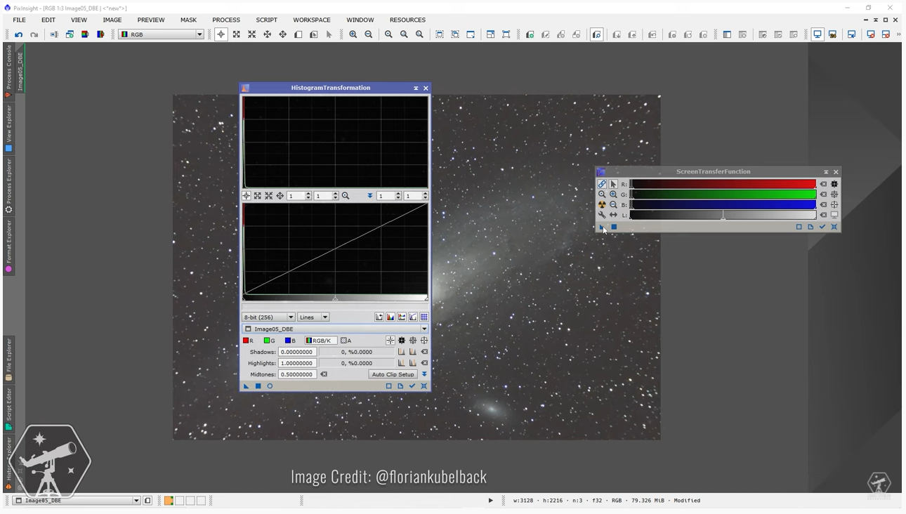Select the G channel in HistogramTransformation
906x514 pixels.
270,341
